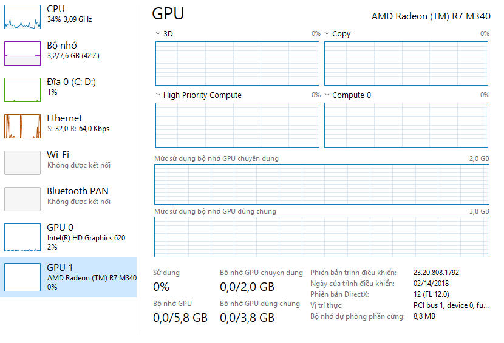Expand the High Priority Compute dropdown
The width and height of the screenshot is (504, 343).
158,95
